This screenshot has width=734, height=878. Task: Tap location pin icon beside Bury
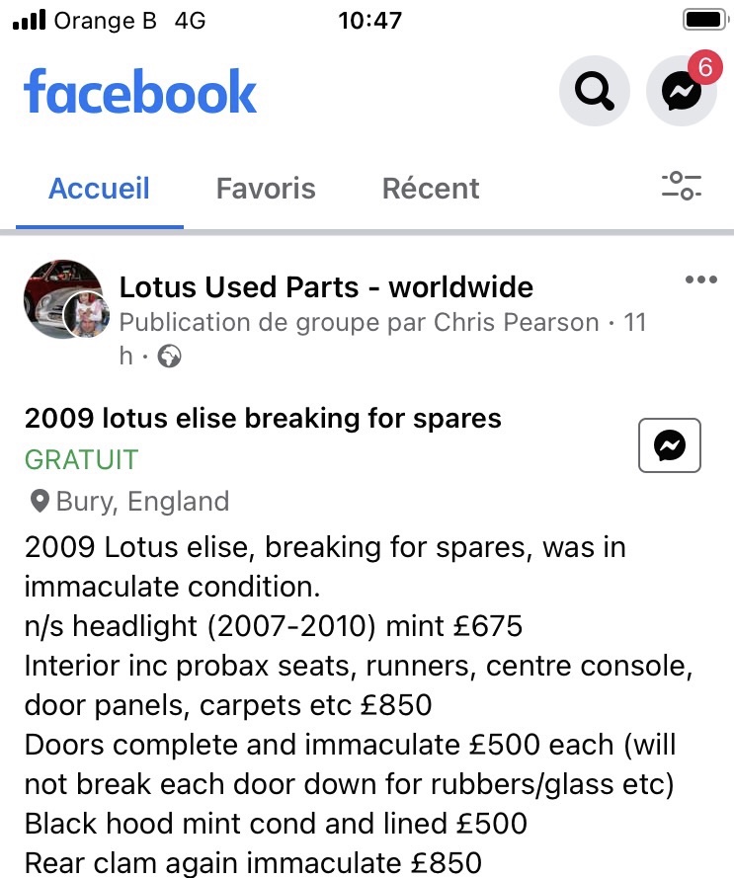[40, 502]
